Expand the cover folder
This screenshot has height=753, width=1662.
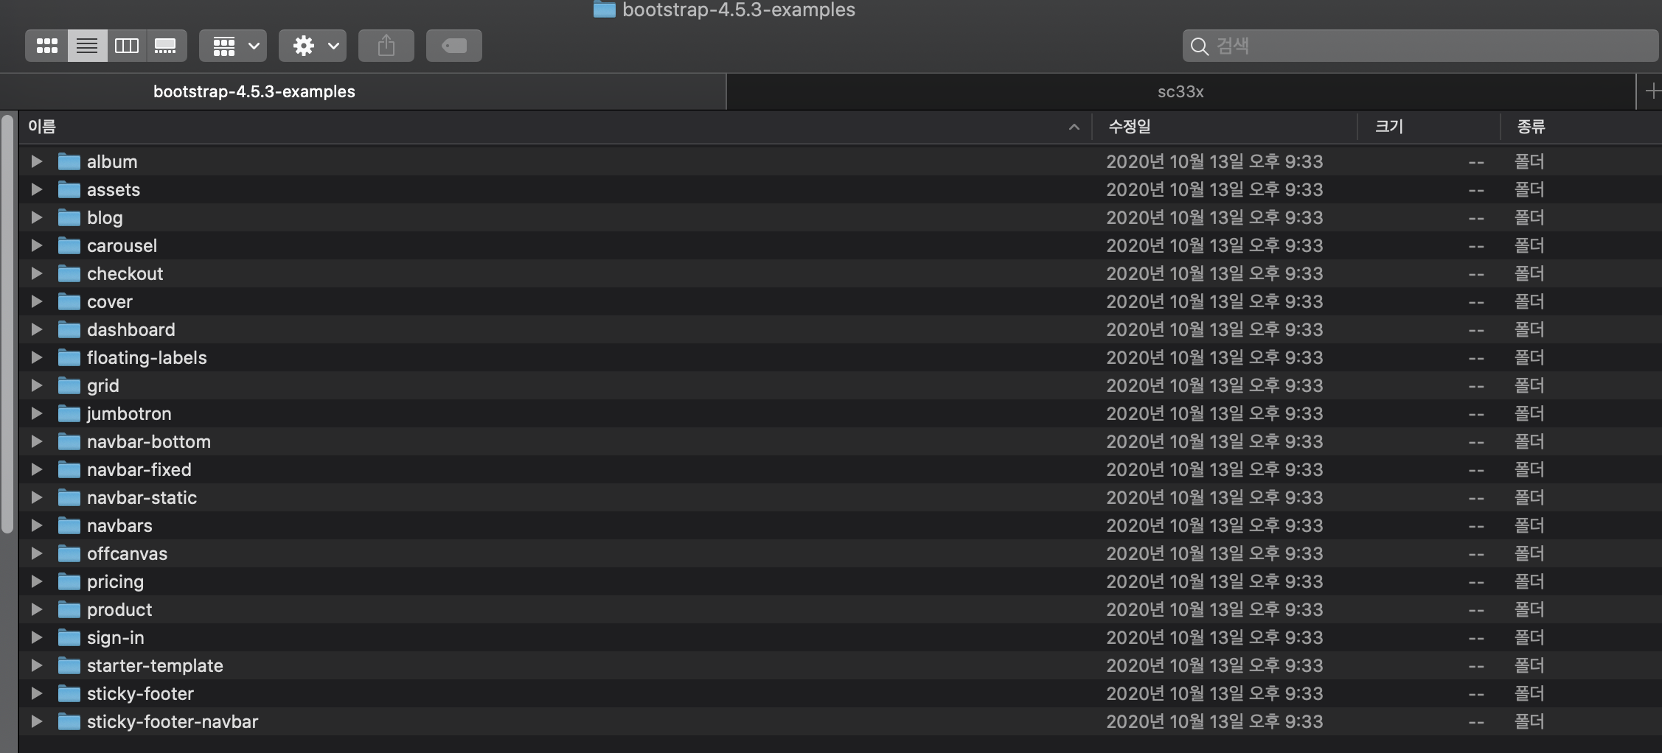(x=36, y=301)
